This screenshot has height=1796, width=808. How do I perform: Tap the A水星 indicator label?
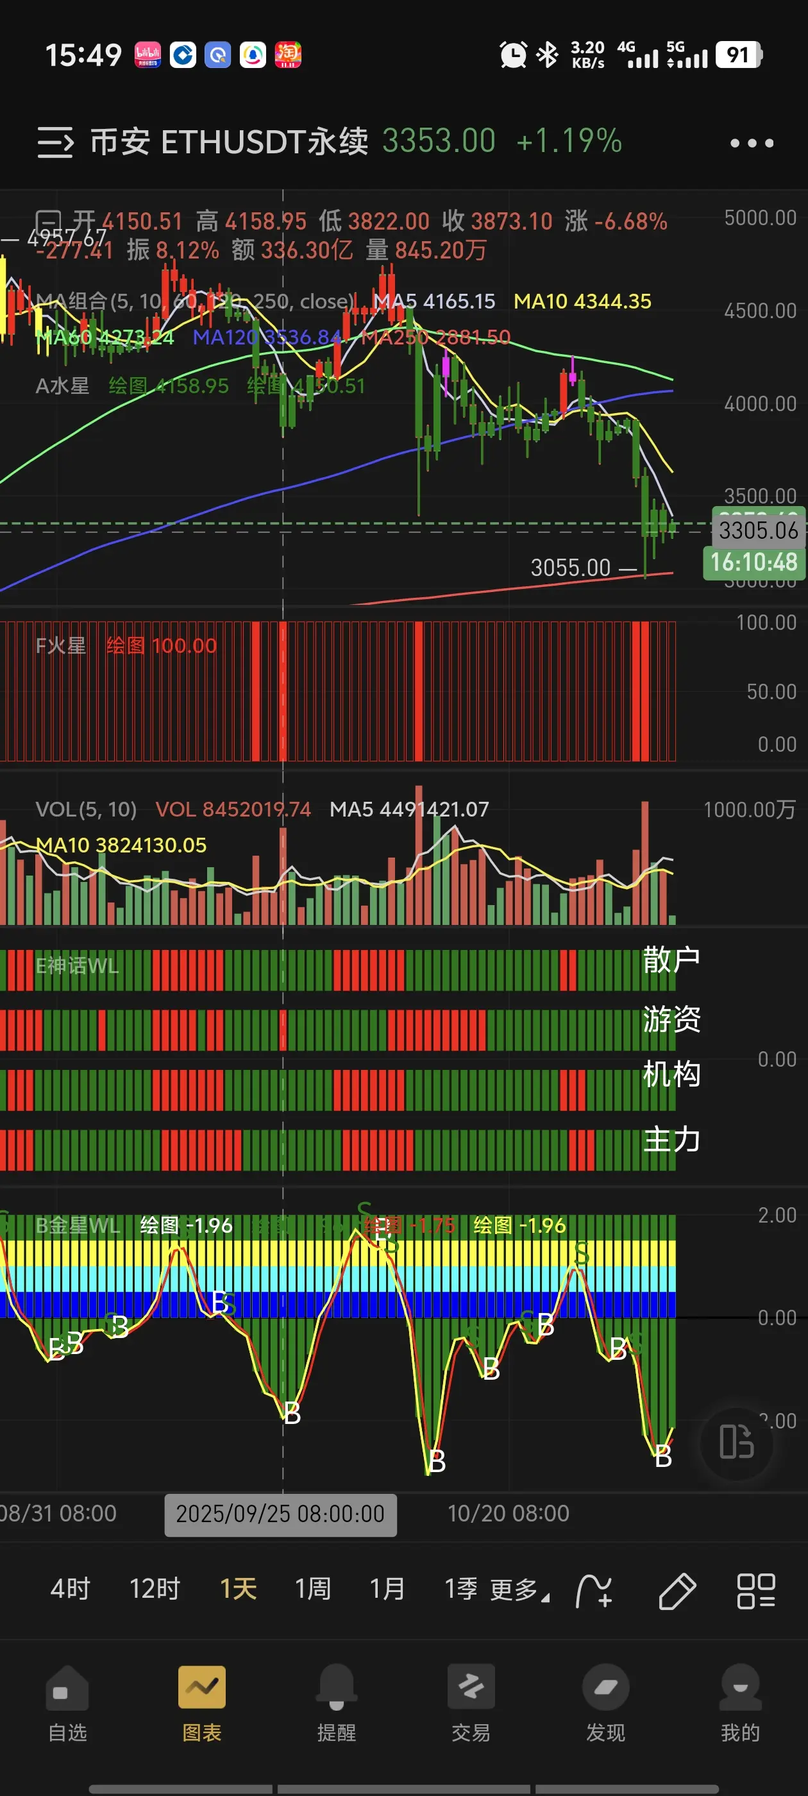point(63,385)
